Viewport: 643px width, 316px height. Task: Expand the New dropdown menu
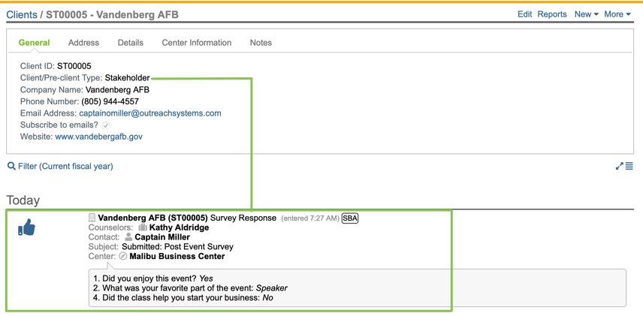pos(586,14)
